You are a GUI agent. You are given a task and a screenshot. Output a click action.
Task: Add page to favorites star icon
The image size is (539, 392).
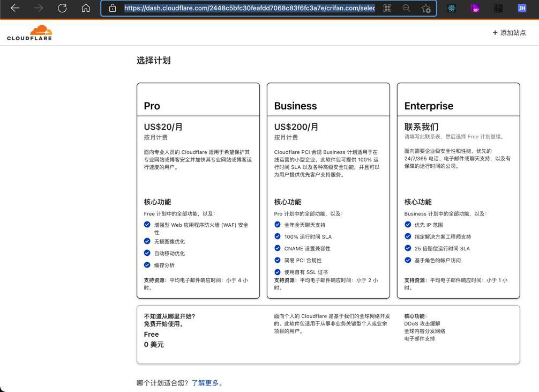click(x=426, y=8)
